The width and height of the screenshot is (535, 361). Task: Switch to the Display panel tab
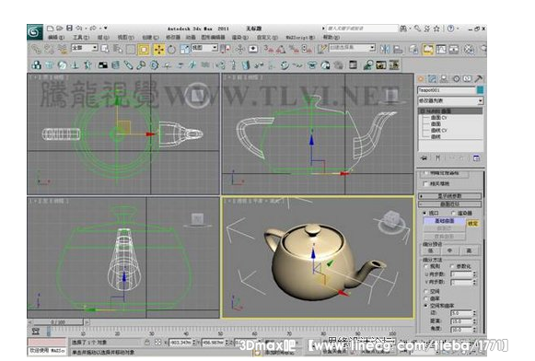[x=467, y=79]
